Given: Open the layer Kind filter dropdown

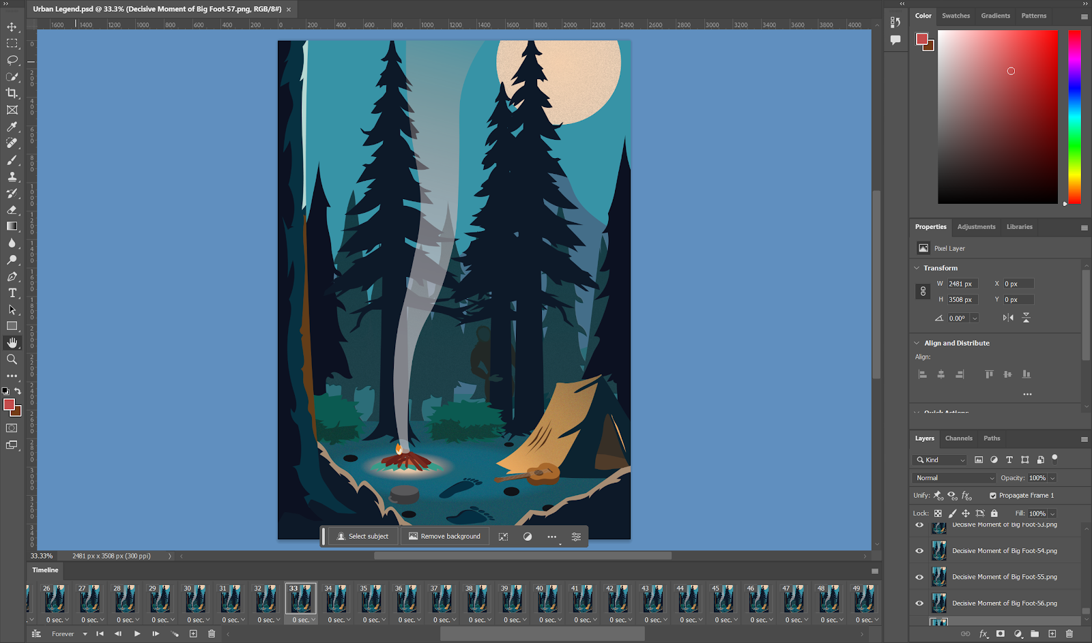Looking at the screenshot, I should [x=940, y=460].
